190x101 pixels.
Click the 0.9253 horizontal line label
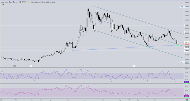[x=187, y=32]
